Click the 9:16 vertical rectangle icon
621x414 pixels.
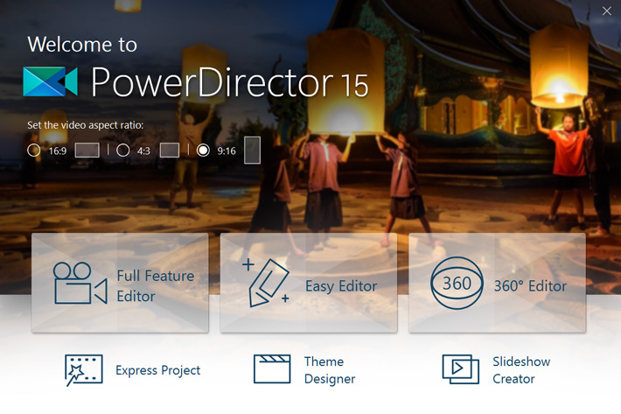[252, 151]
